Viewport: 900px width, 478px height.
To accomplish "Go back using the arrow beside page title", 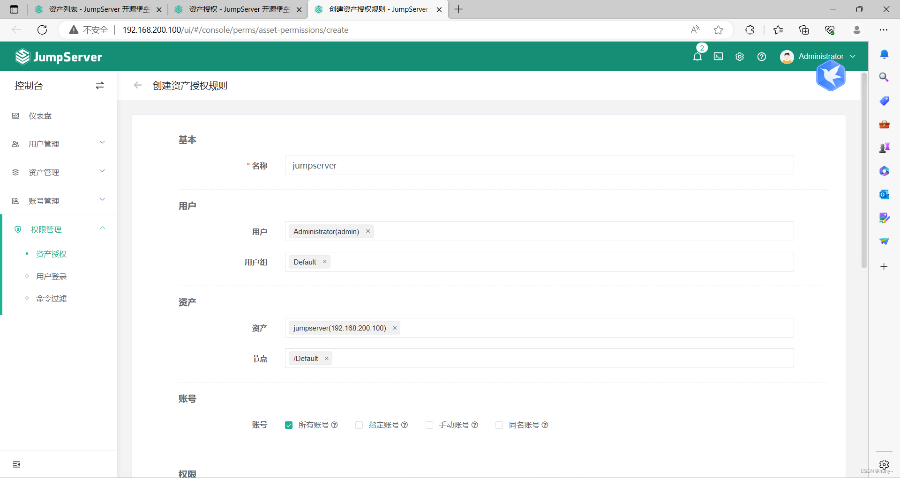I will coord(138,85).
